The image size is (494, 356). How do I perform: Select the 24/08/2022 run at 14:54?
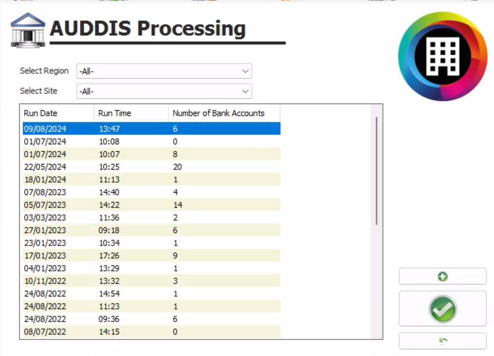pos(151,293)
